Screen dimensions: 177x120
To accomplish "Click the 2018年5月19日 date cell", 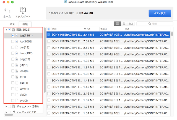I will 111,48.
